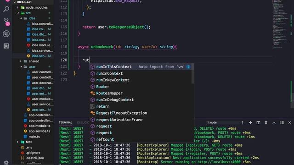Switch to the DEBUG CONSOLE tab

click(83, 122)
